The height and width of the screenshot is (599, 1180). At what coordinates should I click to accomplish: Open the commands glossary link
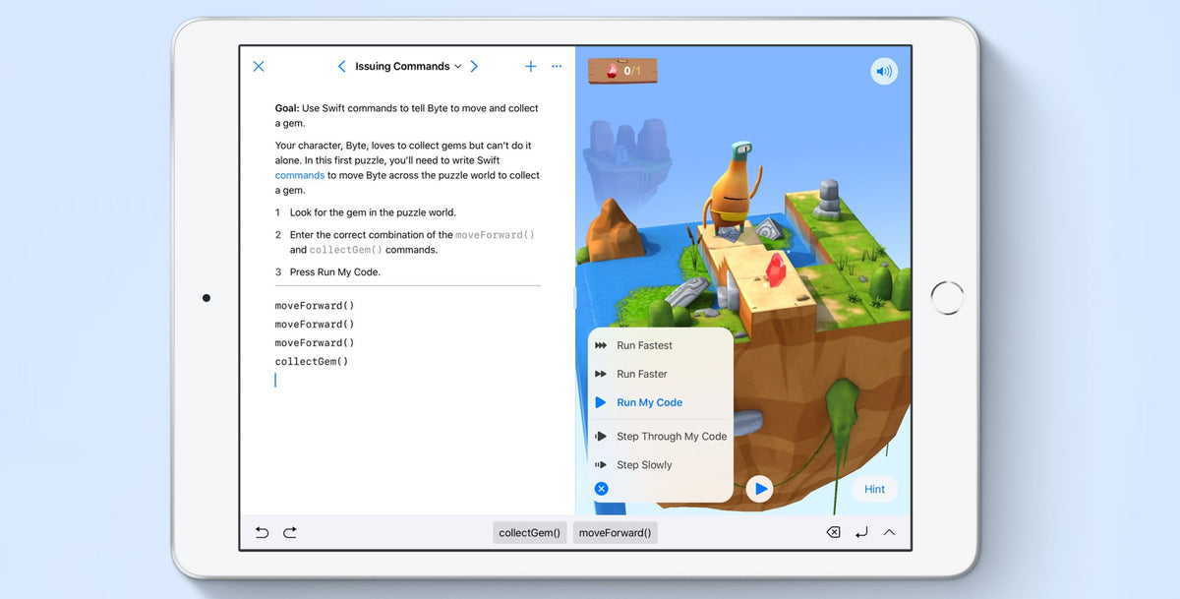(299, 174)
